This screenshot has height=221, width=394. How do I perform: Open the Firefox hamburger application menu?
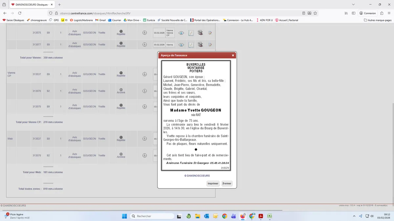pyautogui.click(x=389, y=13)
